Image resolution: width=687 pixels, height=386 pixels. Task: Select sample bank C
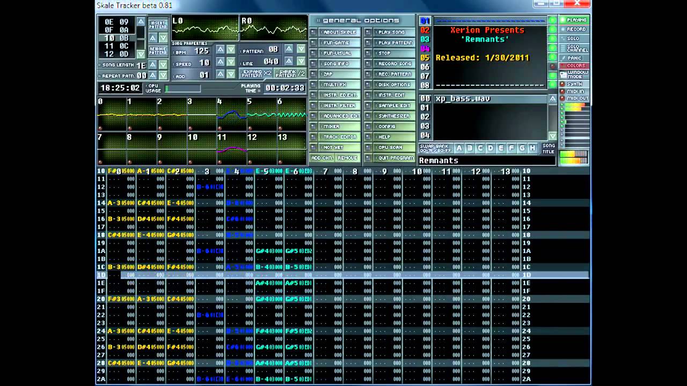[x=480, y=148]
